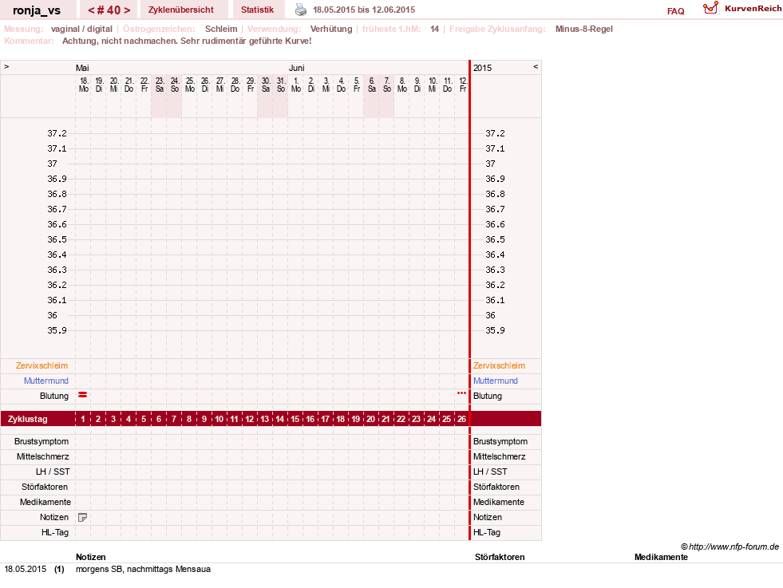Click the date column 30. Sa

pos(266,85)
